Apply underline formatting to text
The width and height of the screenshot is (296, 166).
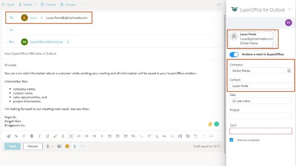(47, 136)
